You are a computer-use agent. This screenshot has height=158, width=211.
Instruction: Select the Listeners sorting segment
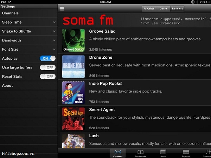tap(177, 8)
